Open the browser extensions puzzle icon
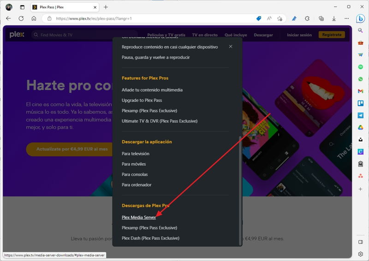 point(307,18)
